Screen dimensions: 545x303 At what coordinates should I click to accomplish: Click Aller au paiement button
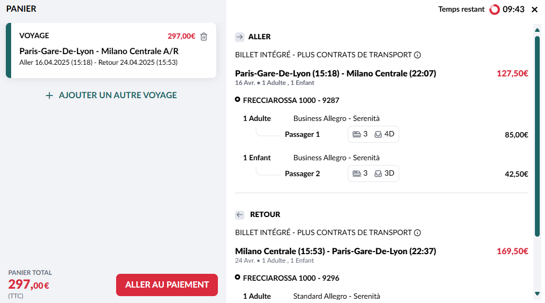167,285
